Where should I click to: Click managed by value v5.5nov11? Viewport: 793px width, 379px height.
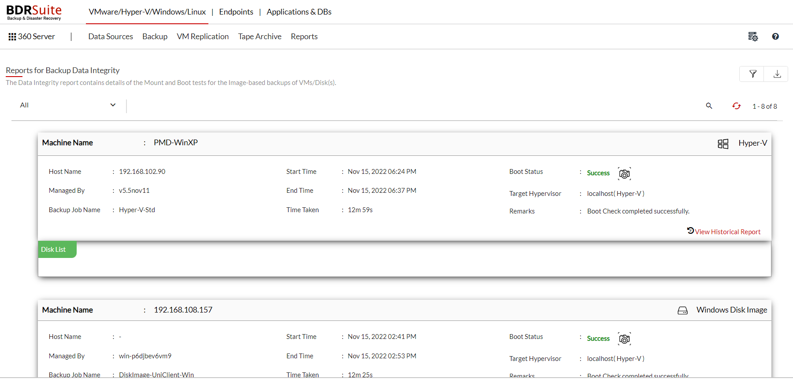[x=134, y=191]
